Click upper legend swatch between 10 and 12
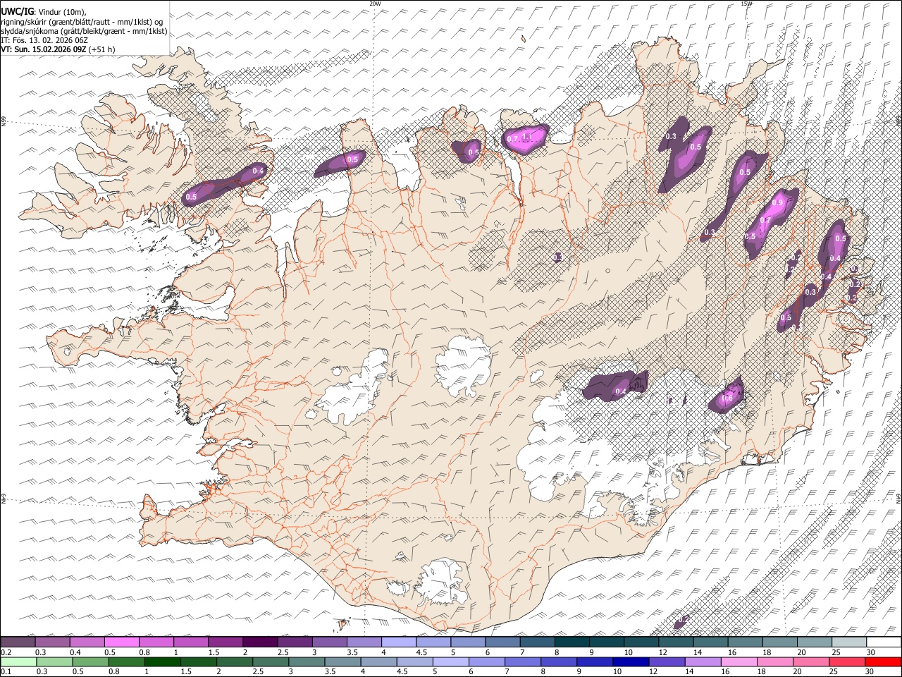The height and width of the screenshot is (677, 902). click(641, 642)
